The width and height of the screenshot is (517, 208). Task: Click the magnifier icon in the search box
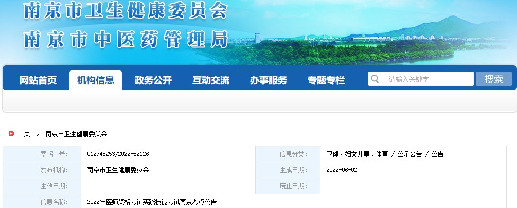click(x=375, y=79)
